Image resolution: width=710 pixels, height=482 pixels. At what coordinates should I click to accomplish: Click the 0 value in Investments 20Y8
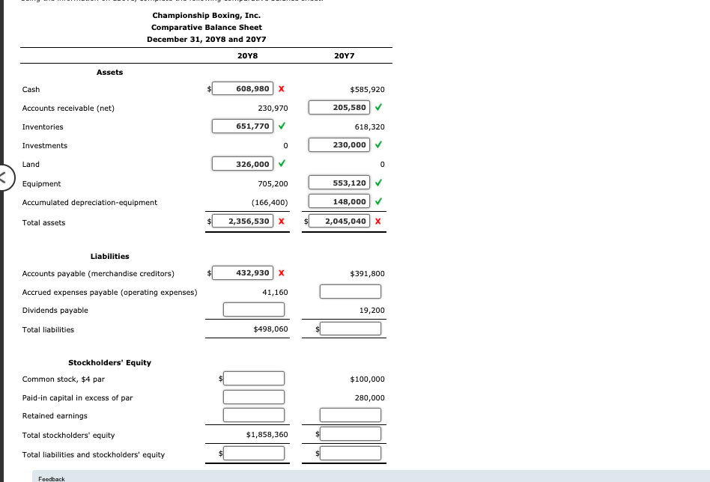[285, 146]
